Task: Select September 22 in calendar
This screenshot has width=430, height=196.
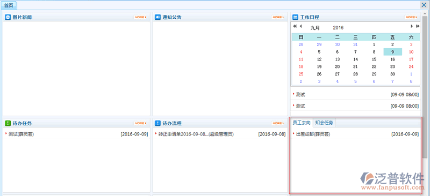Action: 374,66
